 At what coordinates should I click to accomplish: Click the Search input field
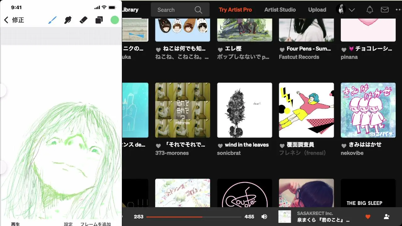(x=180, y=10)
